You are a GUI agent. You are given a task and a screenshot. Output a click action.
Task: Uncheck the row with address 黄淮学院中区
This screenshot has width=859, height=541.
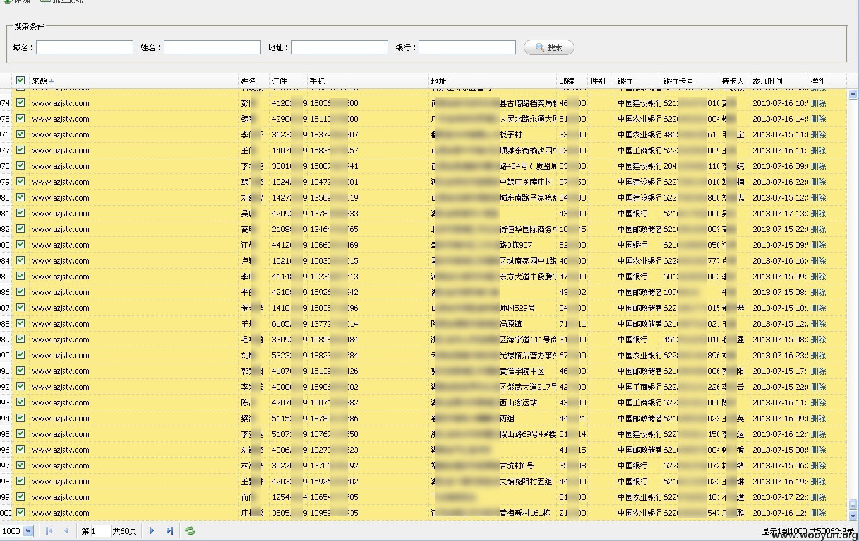(21, 371)
